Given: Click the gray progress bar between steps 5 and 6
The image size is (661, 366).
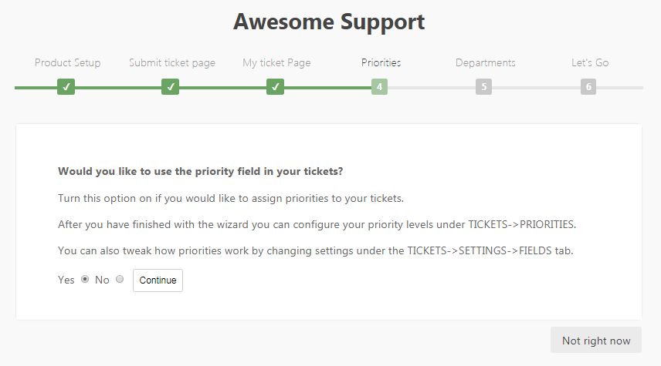Looking at the screenshot, I should 536,88.
